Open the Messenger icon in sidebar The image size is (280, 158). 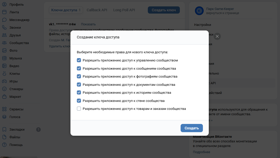click(x=4, y=20)
